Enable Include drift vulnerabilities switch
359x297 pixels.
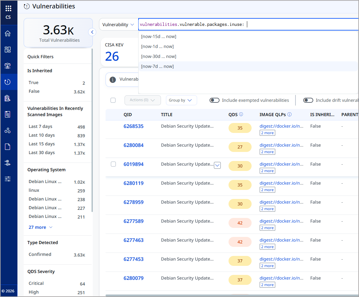(x=308, y=100)
